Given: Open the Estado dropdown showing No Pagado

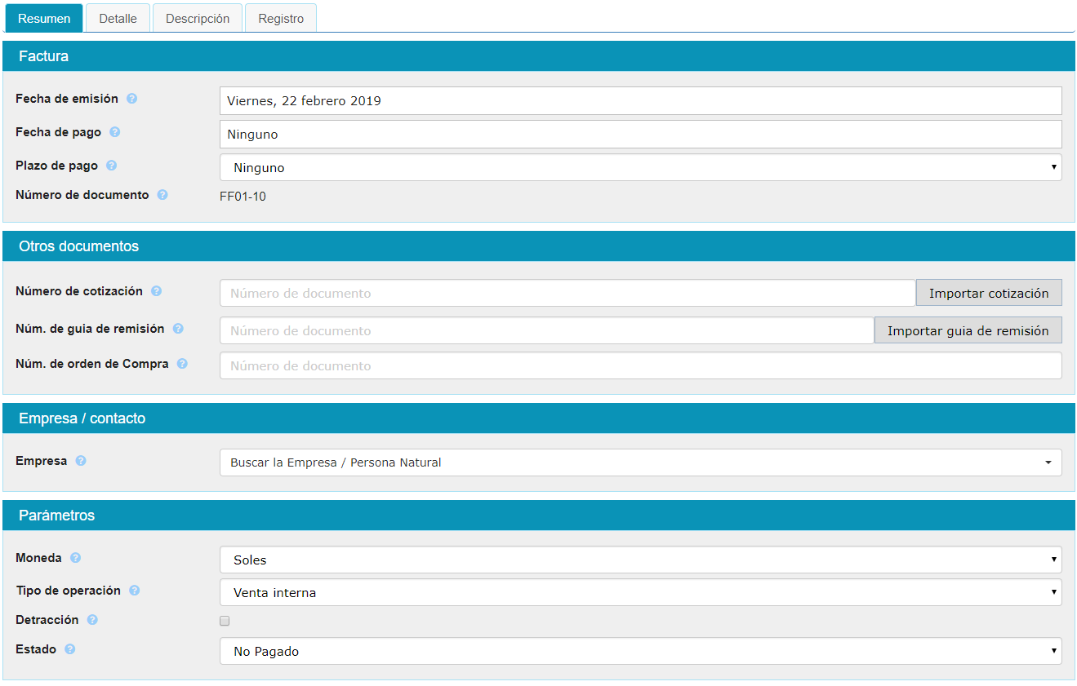Looking at the screenshot, I should [x=640, y=651].
